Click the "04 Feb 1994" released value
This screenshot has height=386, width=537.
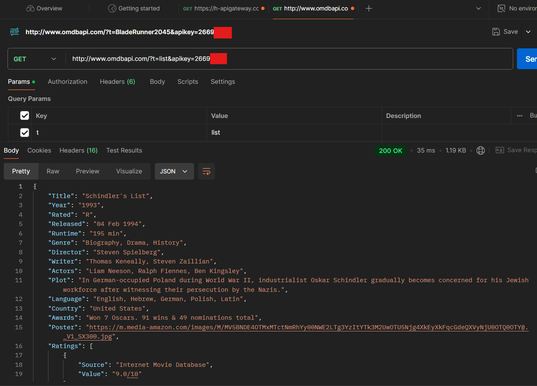pyautogui.click(x=118, y=224)
